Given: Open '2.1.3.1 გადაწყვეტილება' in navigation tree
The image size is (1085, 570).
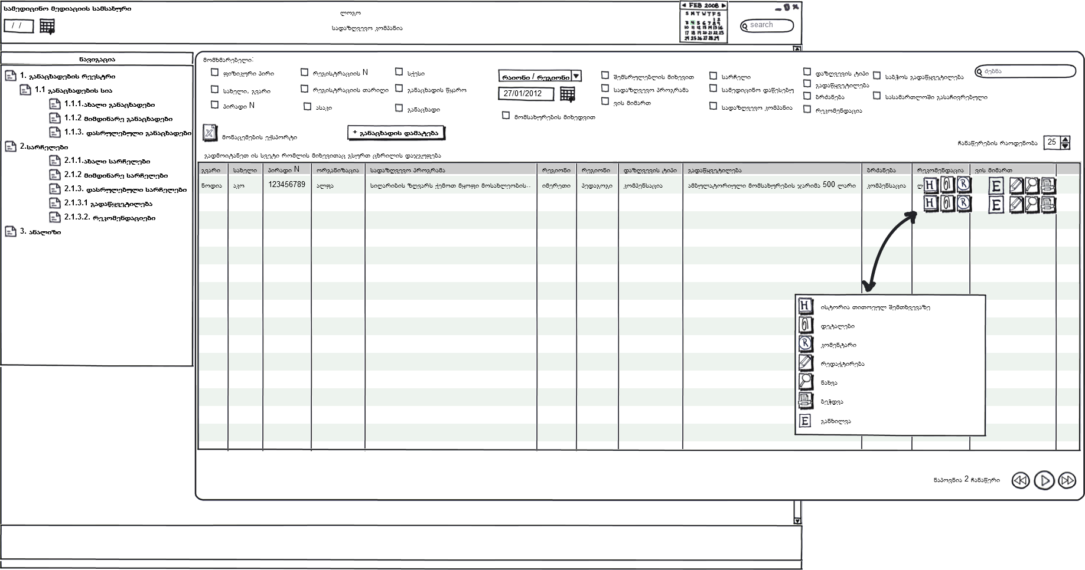Looking at the screenshot, I should pos(108,204).
